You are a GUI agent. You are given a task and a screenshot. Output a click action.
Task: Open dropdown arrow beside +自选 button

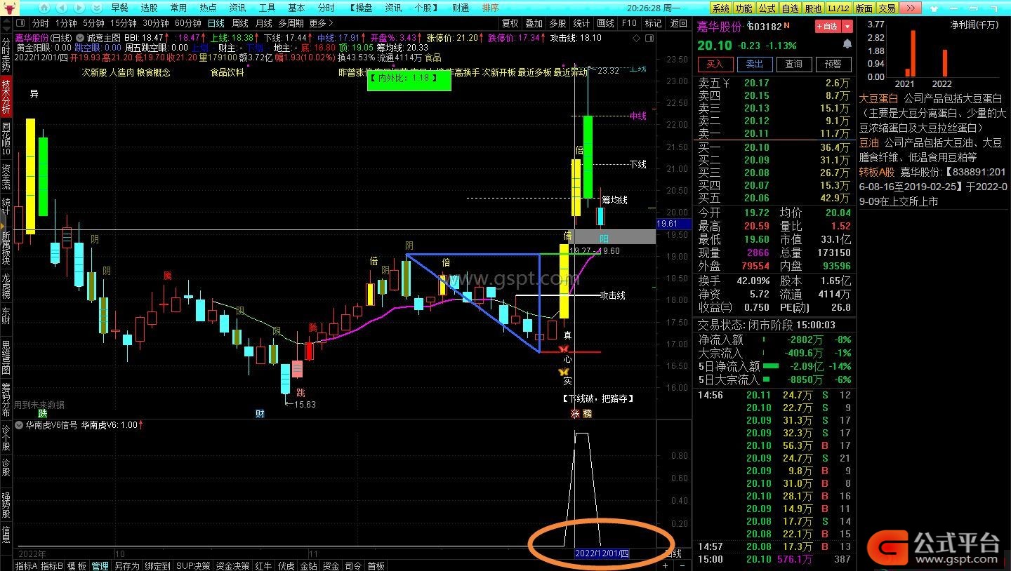click(x=847, y=27)
